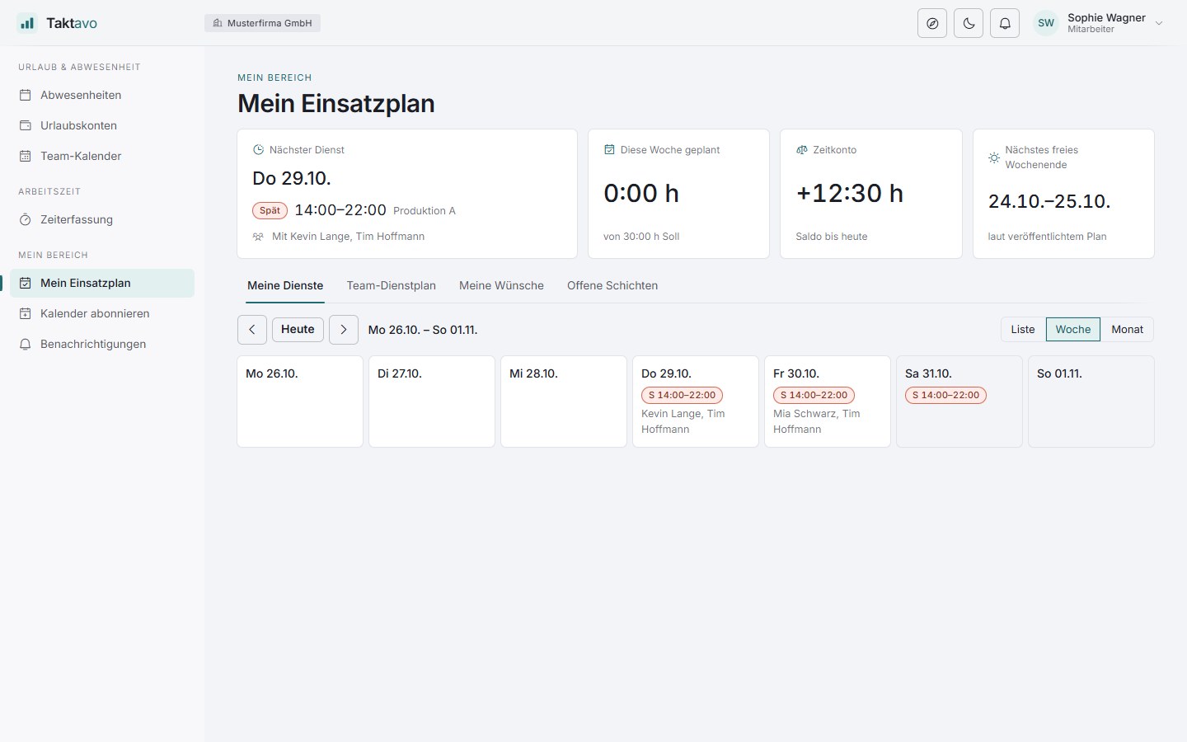Click the Mein Einsatzplan calendar-check icon
Viewport: 1187px width, 742px height.
click(x=26, y=283)
